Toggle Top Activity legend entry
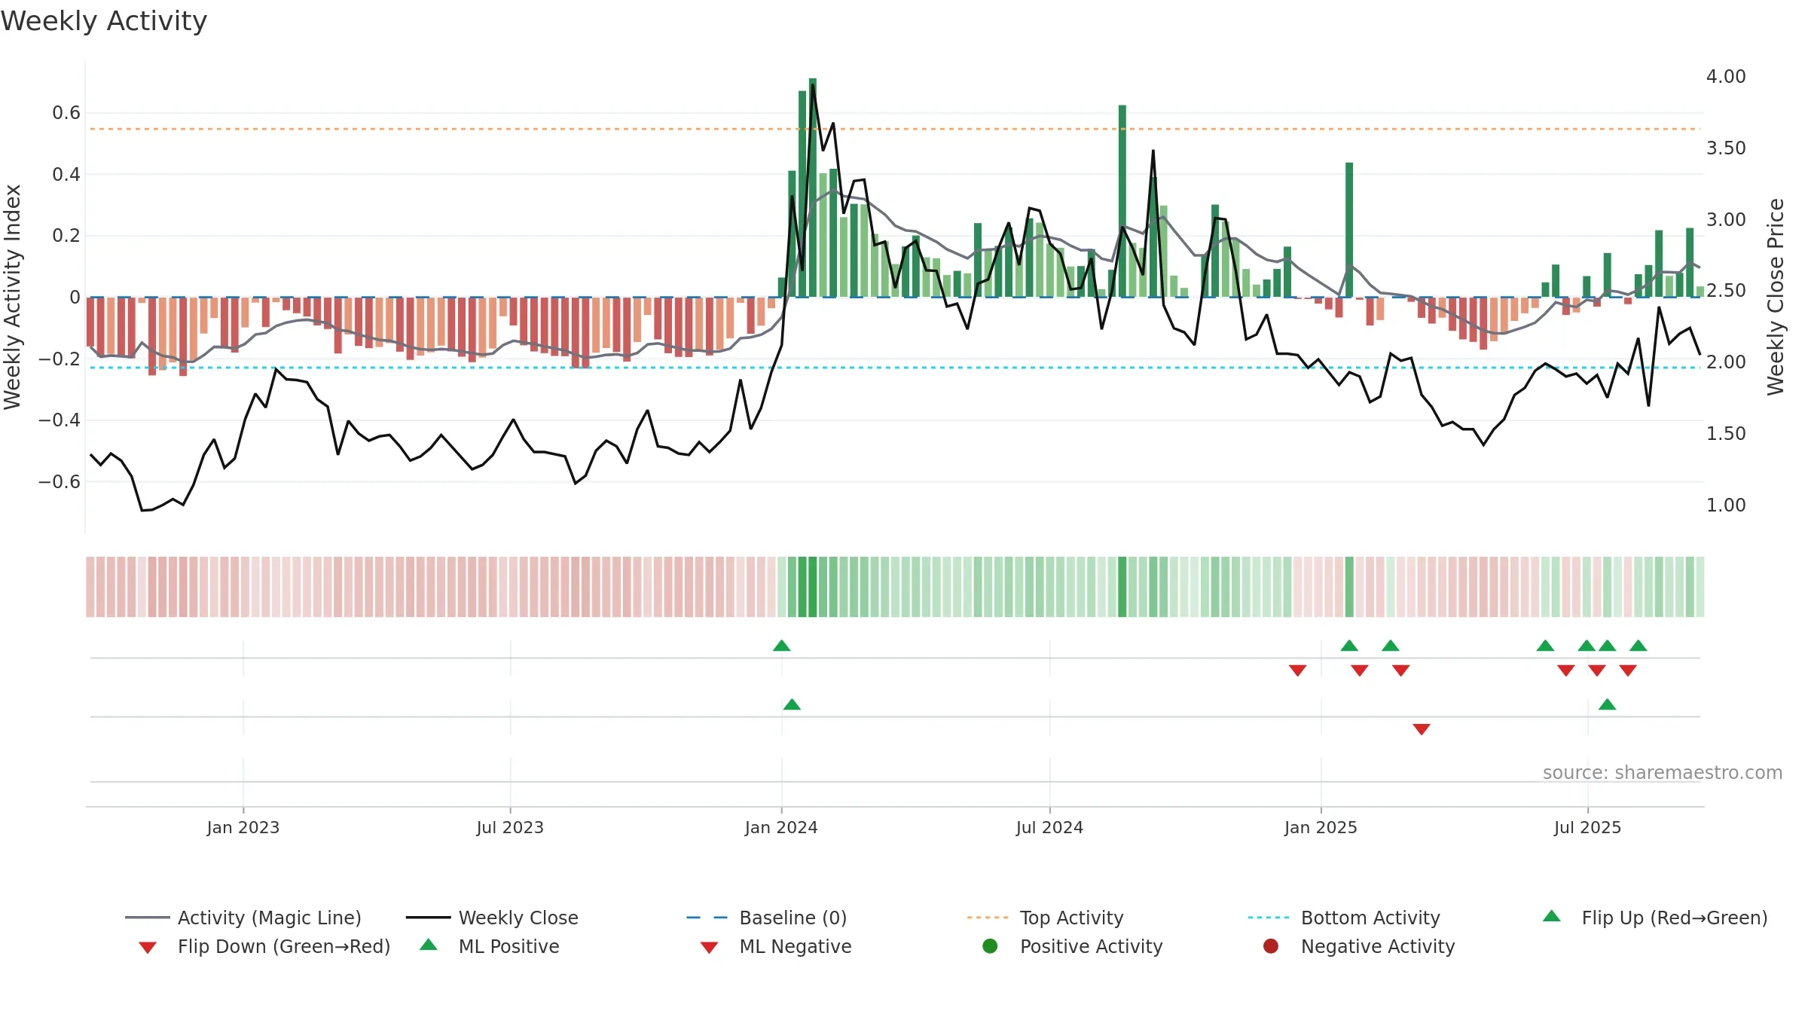Image resolution: width=1808 pixels, height=1017 pixels. (x=1045, y=918)
